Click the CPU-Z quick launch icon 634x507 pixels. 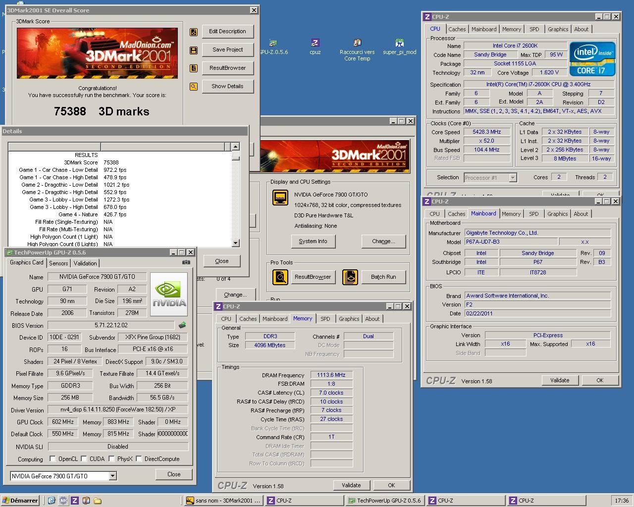74,501
